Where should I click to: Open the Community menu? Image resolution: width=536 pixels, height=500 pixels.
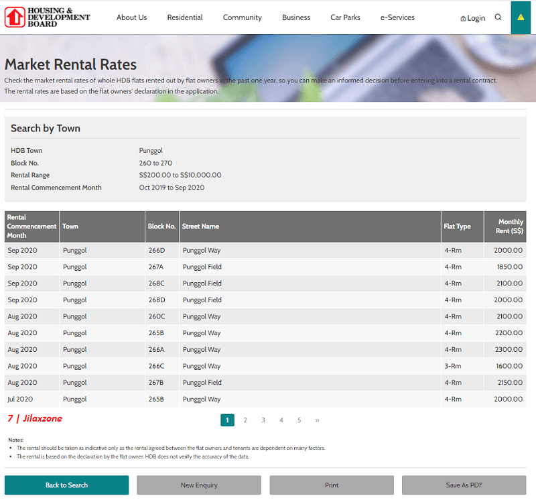pyautogui.click(x=243, y=17)
